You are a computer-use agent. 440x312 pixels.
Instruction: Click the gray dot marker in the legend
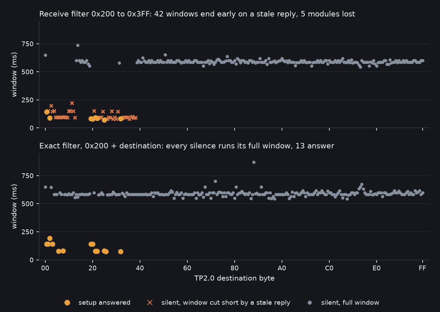coord(310,302)
